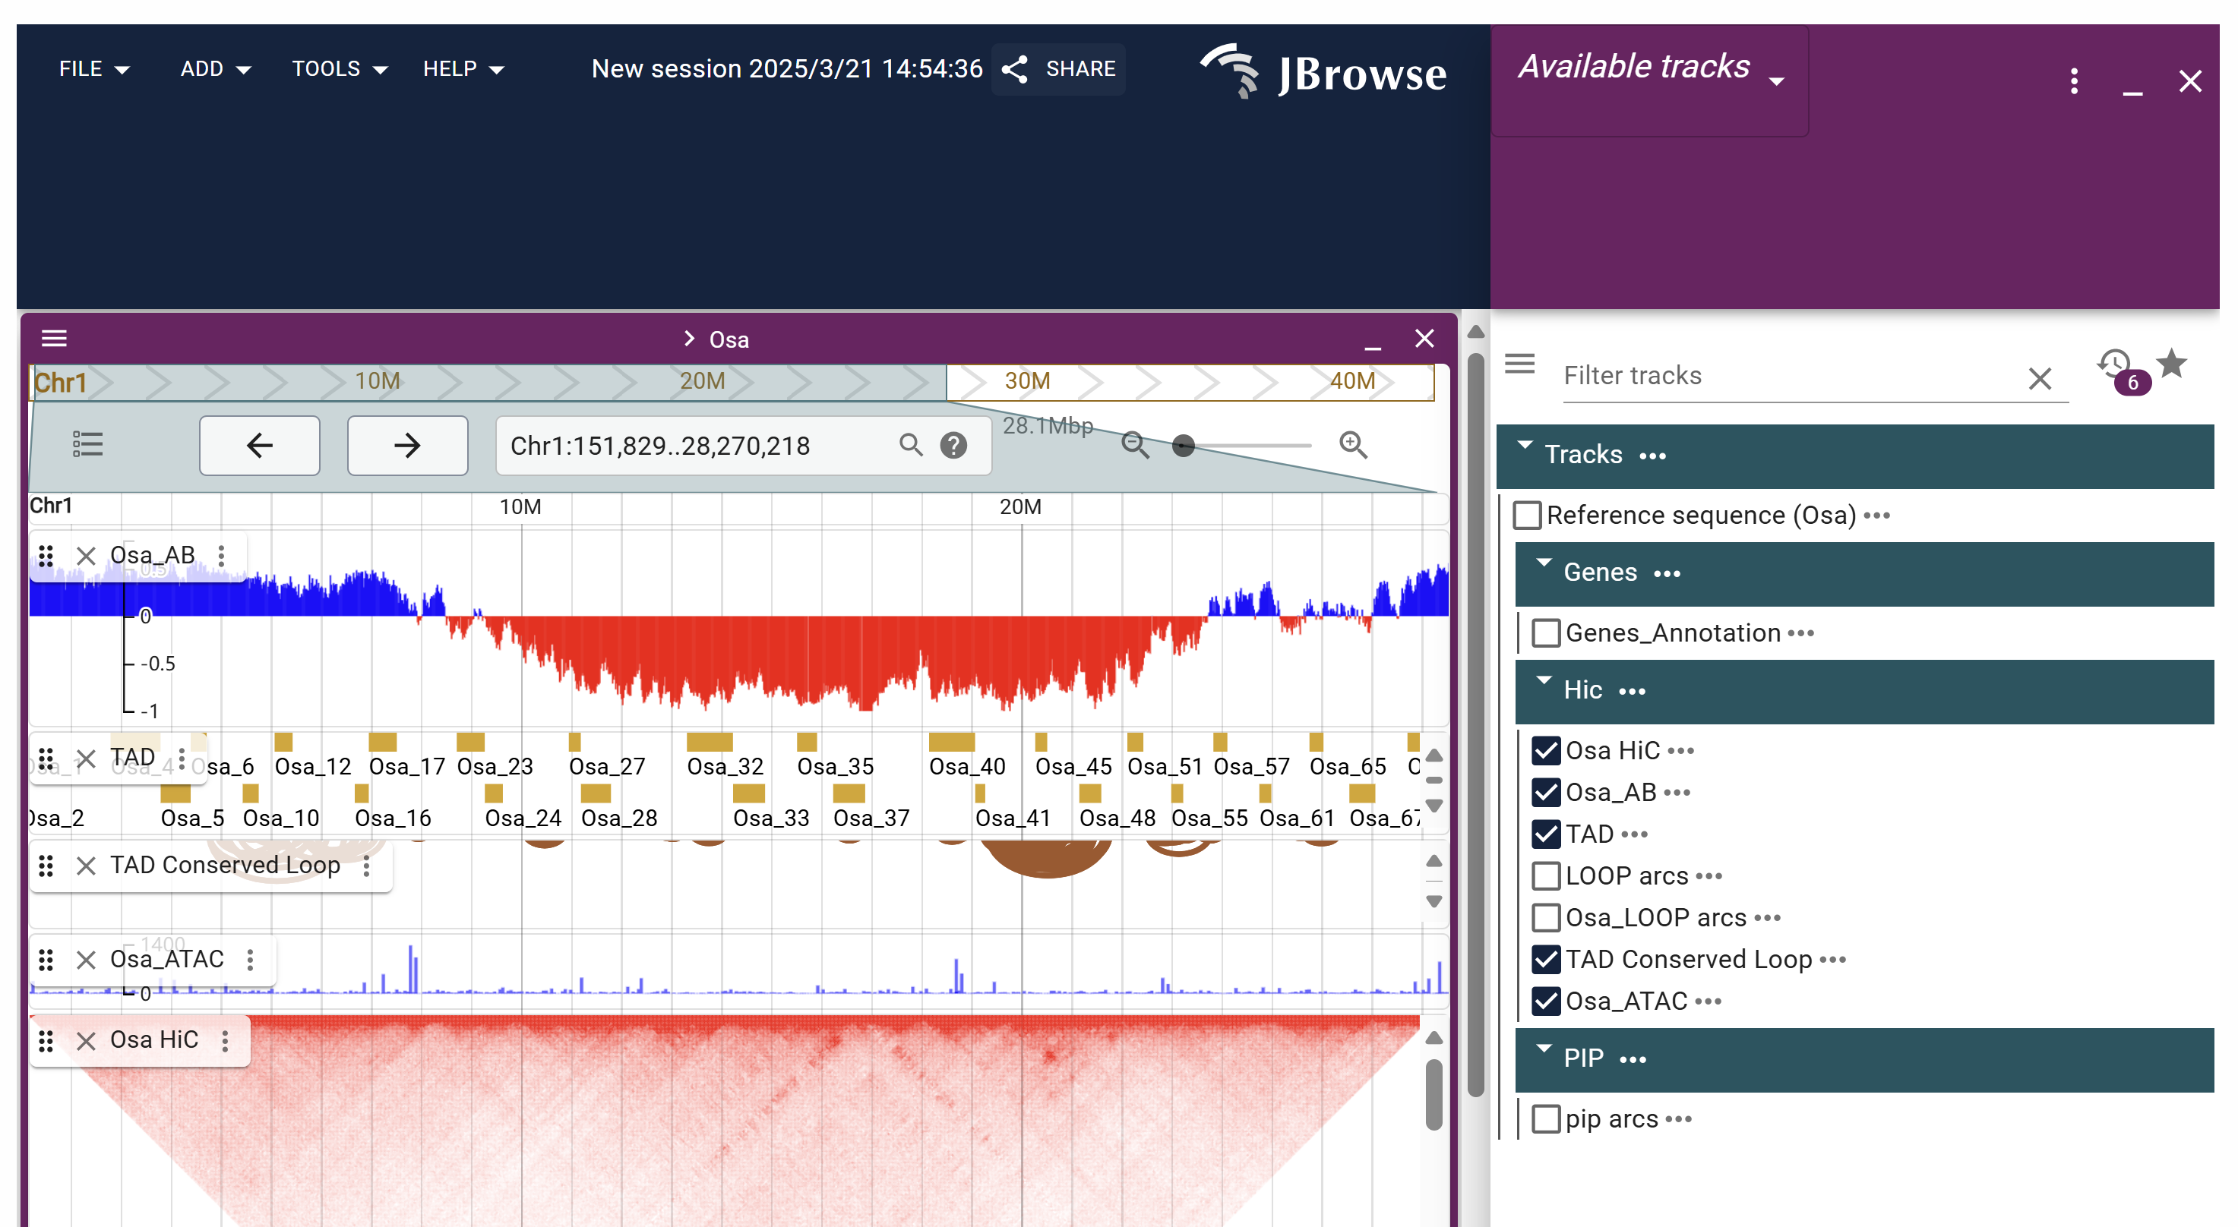Expand the Osa view title chevron
Image resolution: width=2238 pixels, height=1227 pixels.
(x=689, y=339)
